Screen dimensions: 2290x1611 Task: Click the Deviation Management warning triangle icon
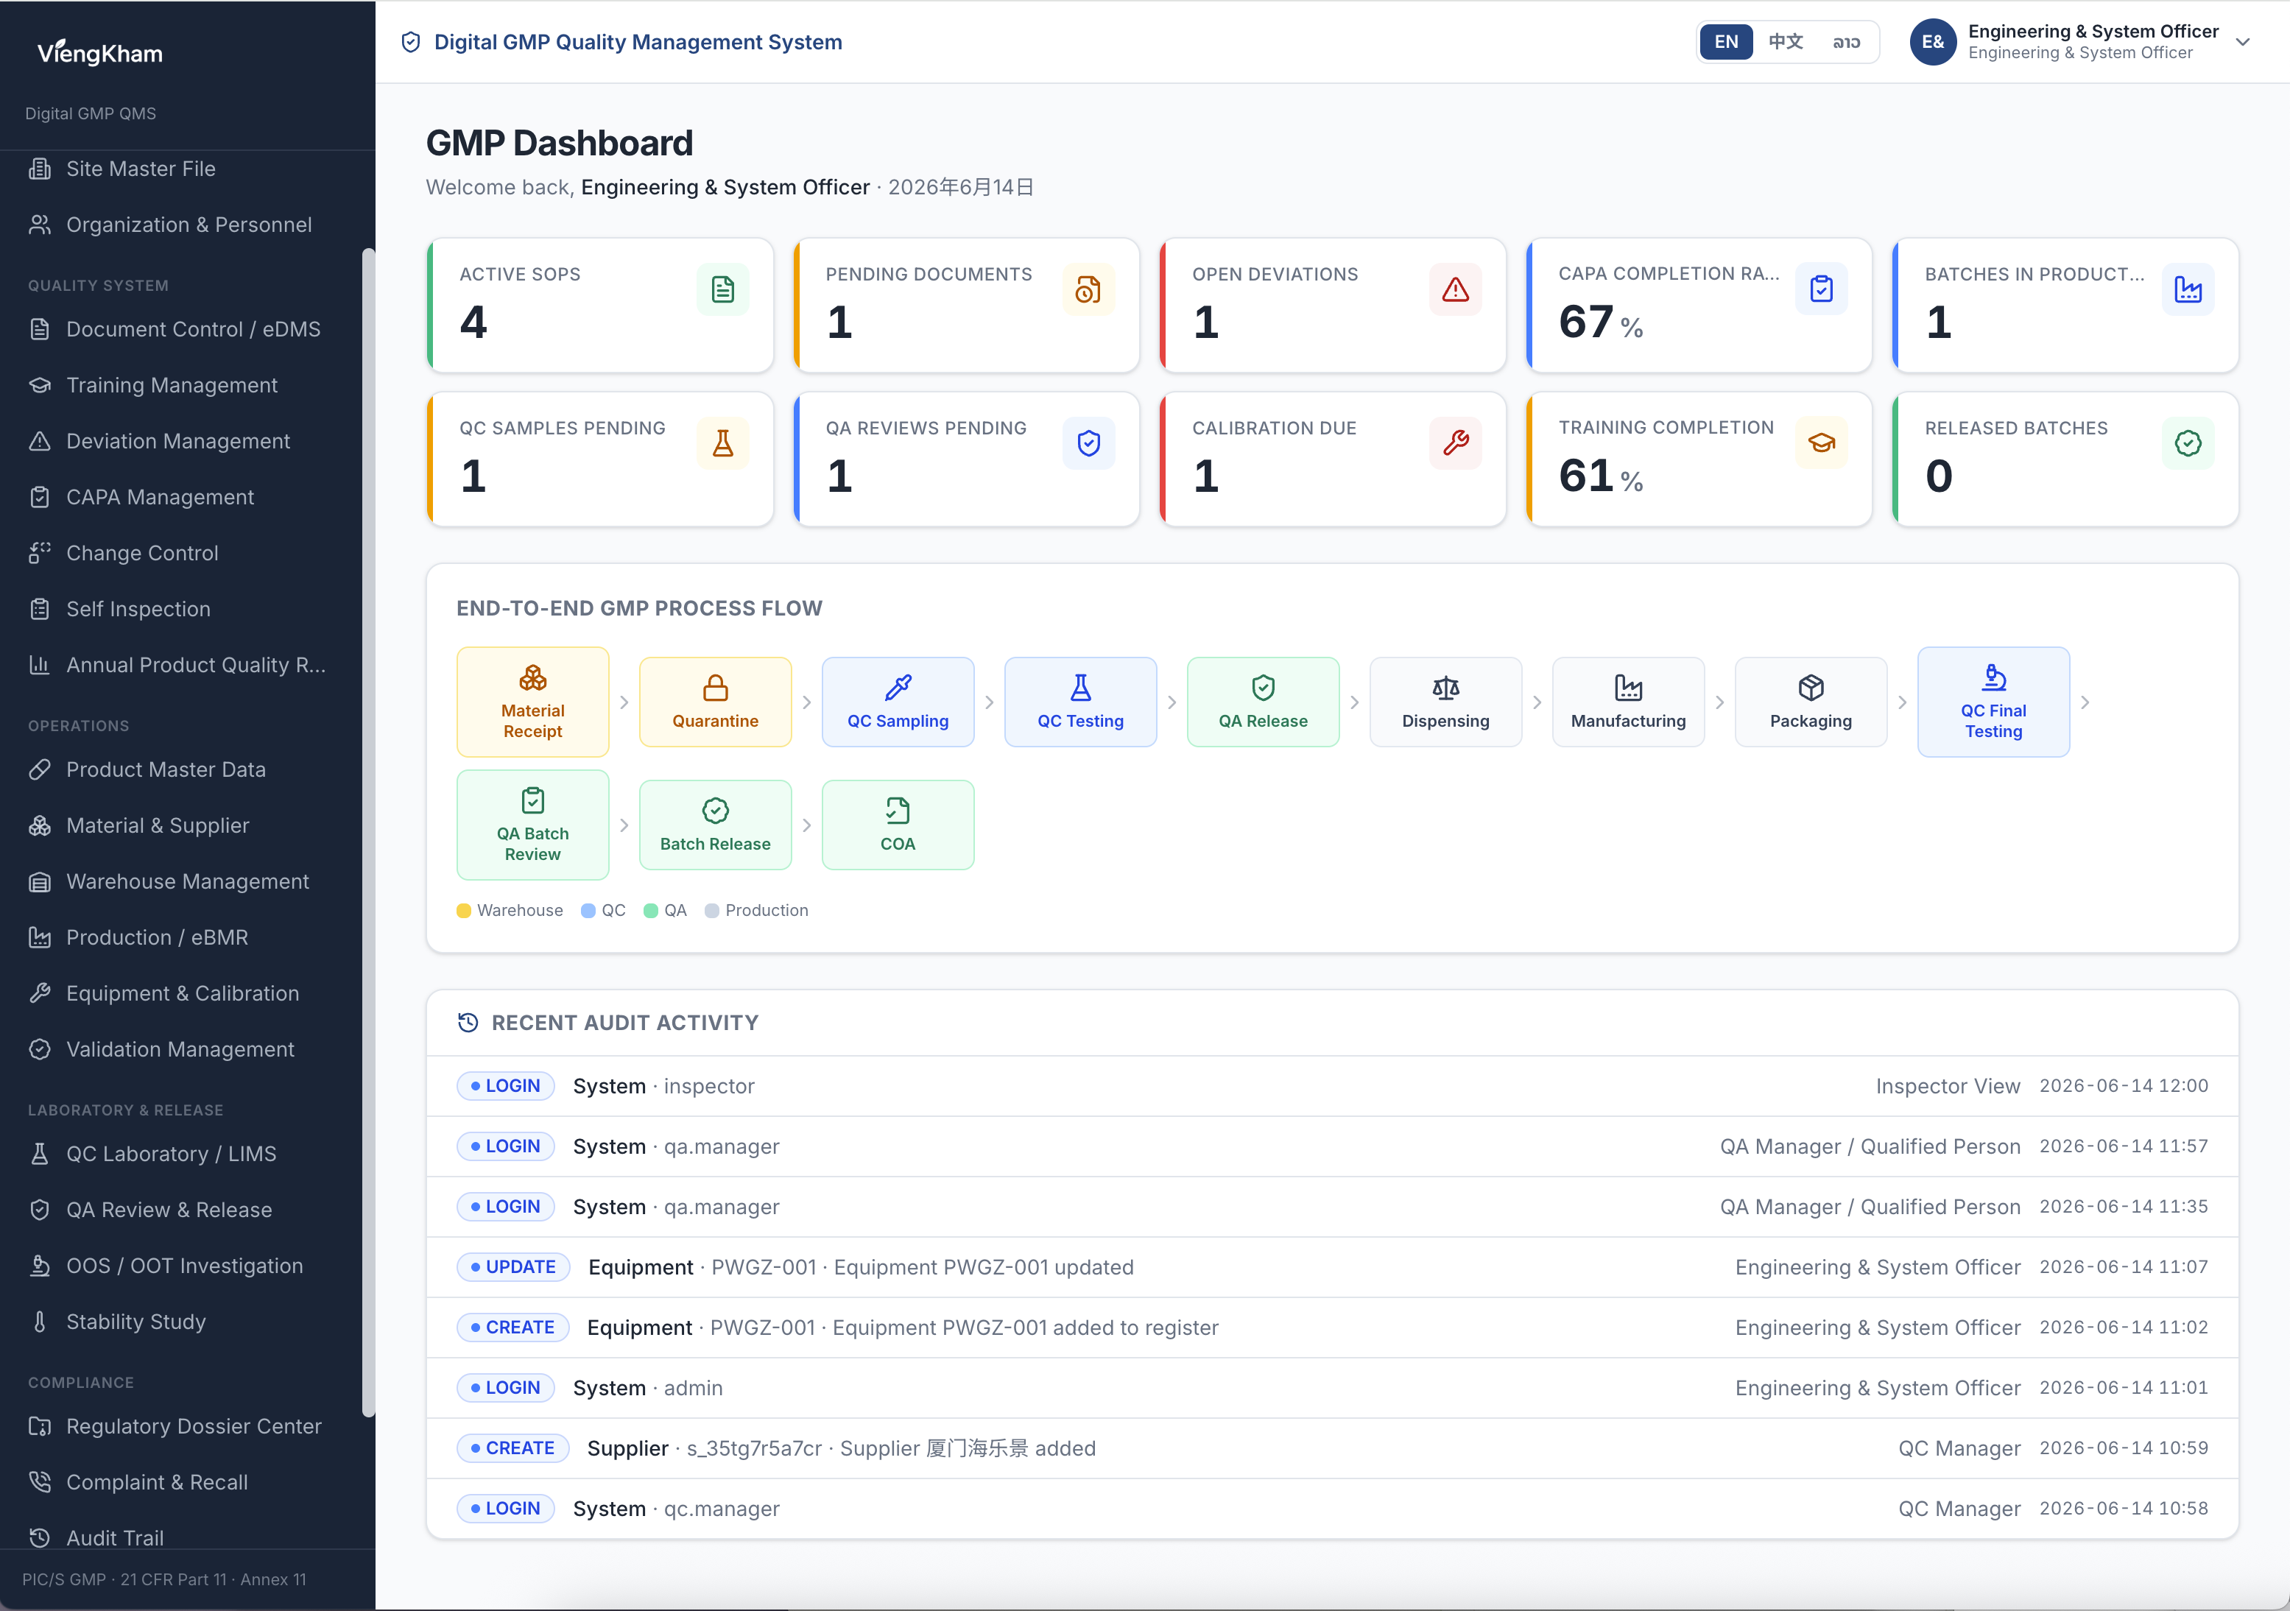(40, 441)
